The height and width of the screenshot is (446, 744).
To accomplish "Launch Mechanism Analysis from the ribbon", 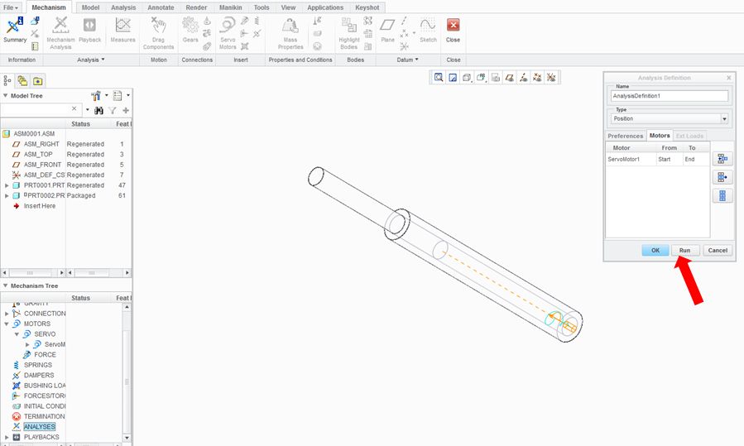I will pos(60,33).
